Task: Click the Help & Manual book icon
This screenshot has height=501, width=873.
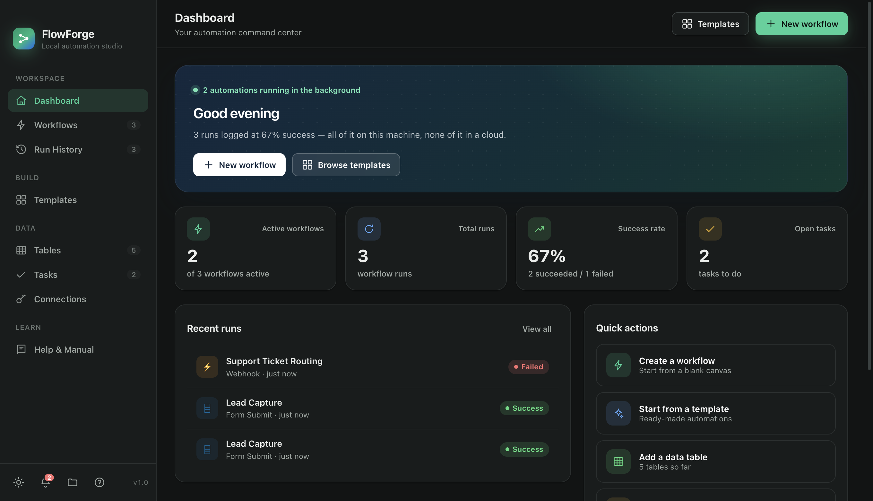Action: [21, 349]
